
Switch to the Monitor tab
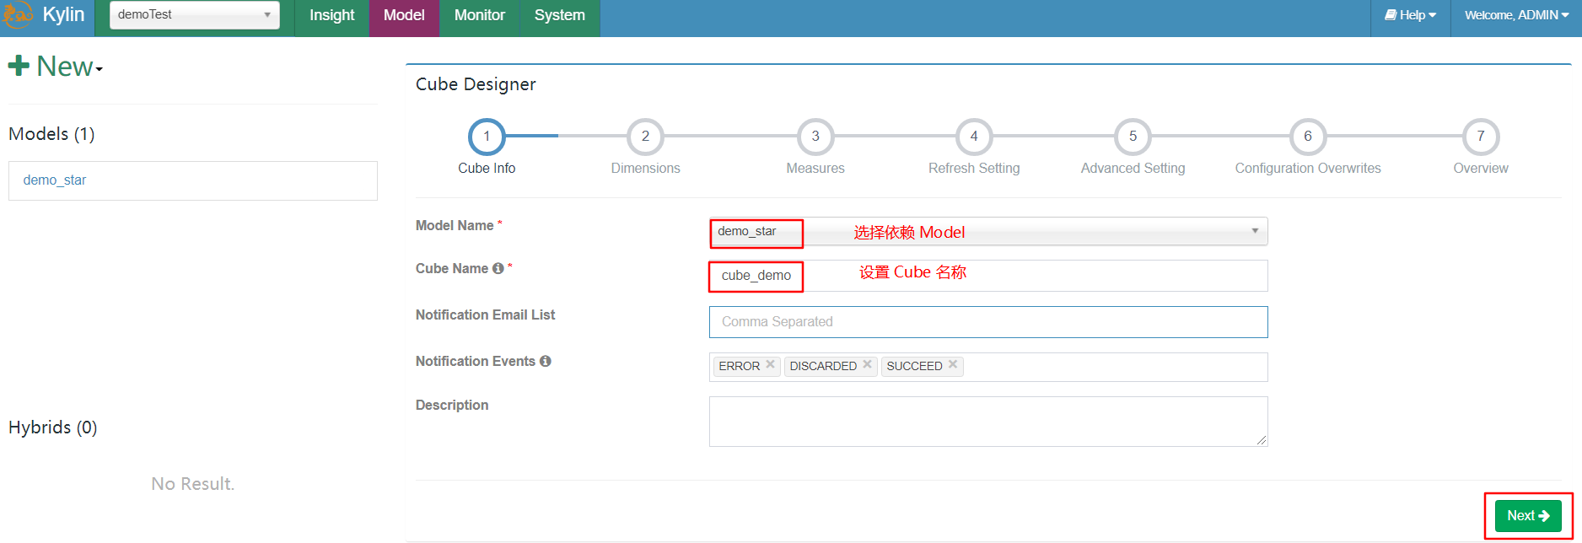click(x=480, y=15)
